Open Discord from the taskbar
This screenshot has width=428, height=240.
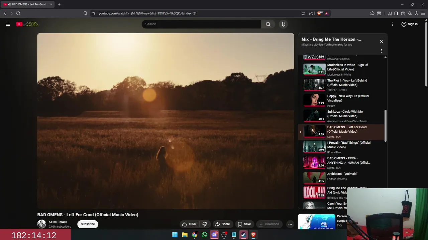coord(214,235)
